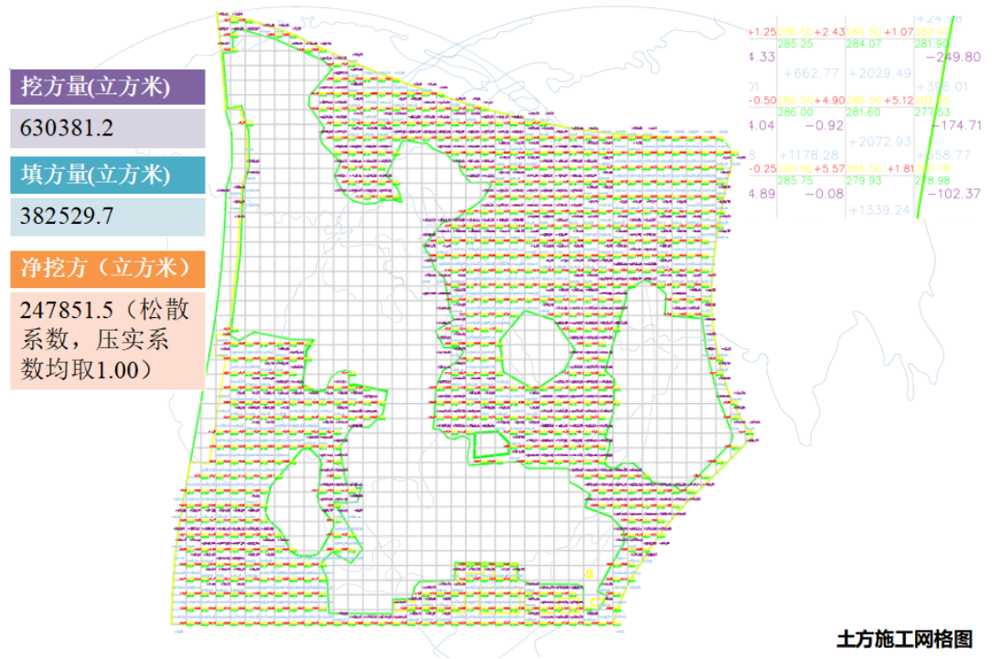Screen dimensions: 1001x659
Task: Click the +2072.93 grid volume in inset
Action: click(x=879, y=141)
